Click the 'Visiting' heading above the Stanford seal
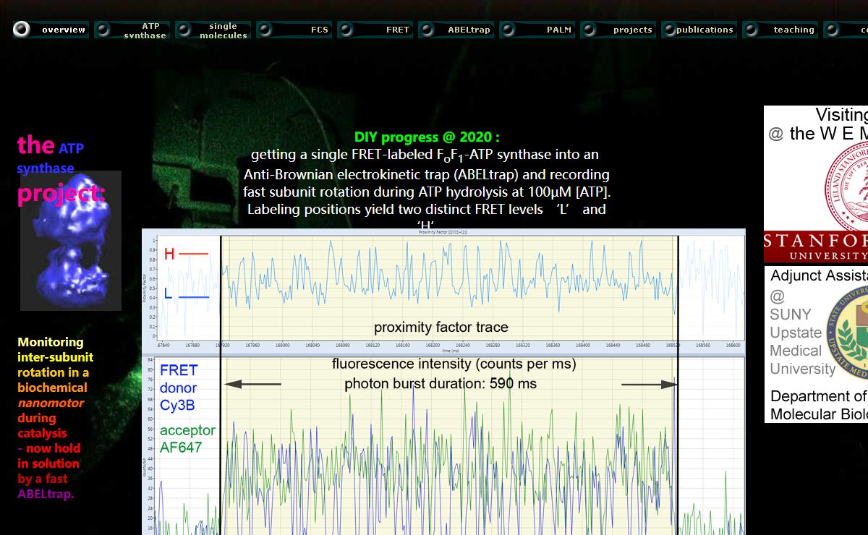Image resolution: width=868 pixels, height=535 pixels. (x=842, y=115)
